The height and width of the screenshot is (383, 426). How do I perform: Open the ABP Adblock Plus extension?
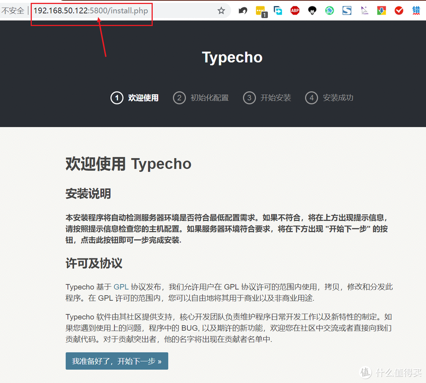[295, 11]
